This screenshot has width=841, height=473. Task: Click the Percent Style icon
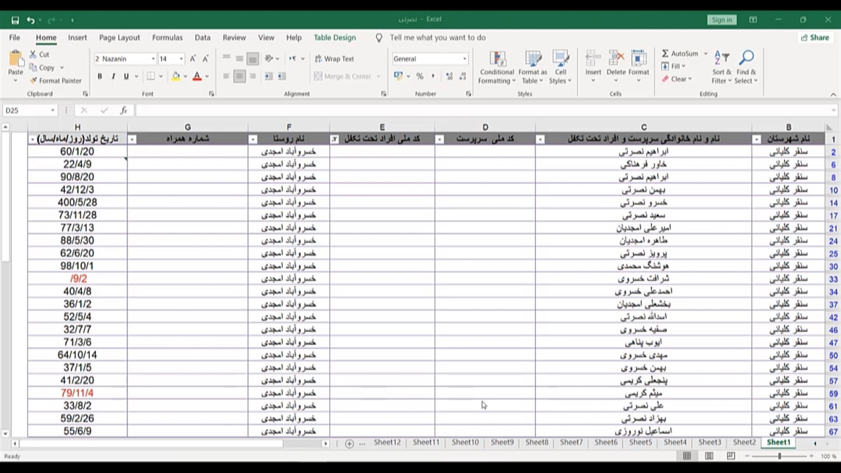pyautogui.click(x=419, y=76)
